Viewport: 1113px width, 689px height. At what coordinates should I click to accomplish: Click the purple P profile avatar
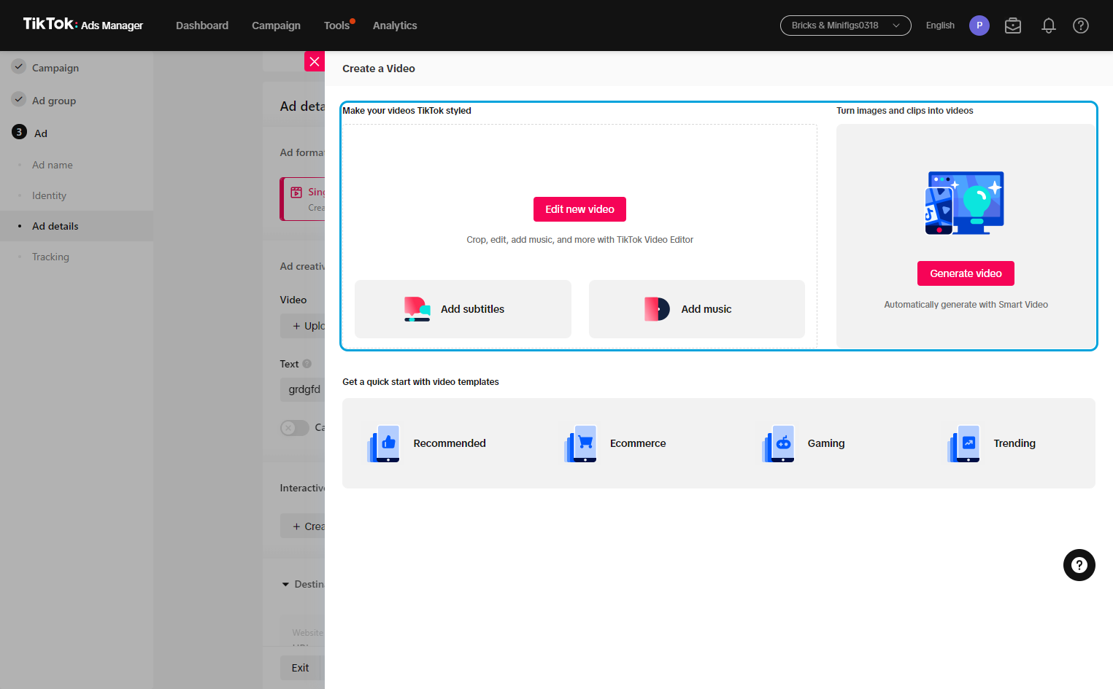point(979,26)
